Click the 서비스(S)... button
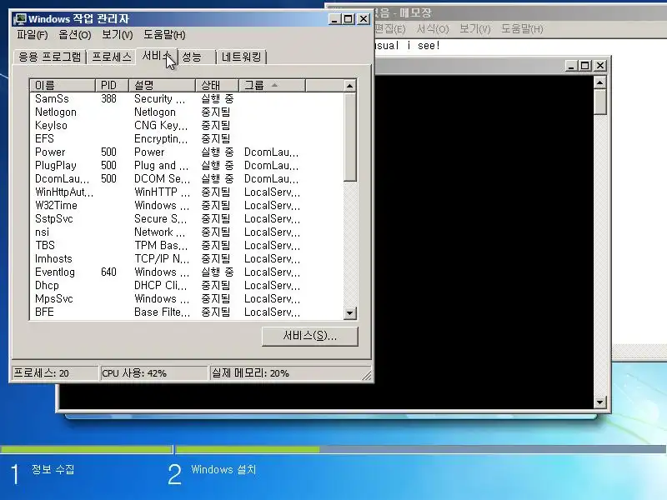This screenshot has height=500, width=667. click(x=309, y=337)
